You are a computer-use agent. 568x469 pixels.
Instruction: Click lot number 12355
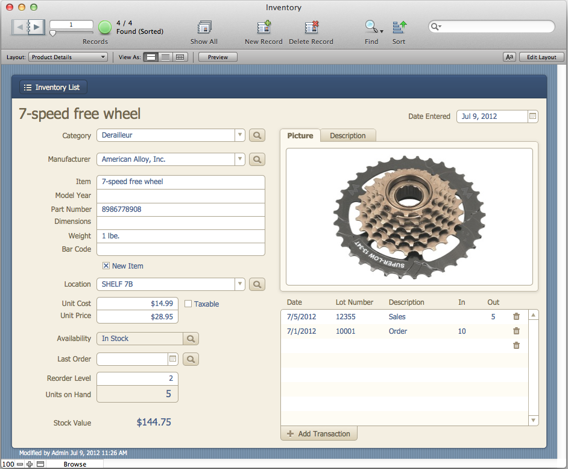(x=346, y=317)
